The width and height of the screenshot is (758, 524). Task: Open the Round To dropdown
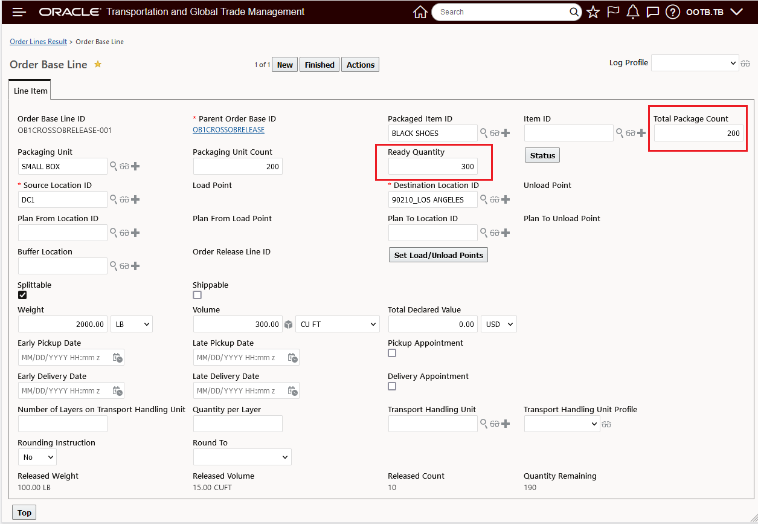(242, 458)
